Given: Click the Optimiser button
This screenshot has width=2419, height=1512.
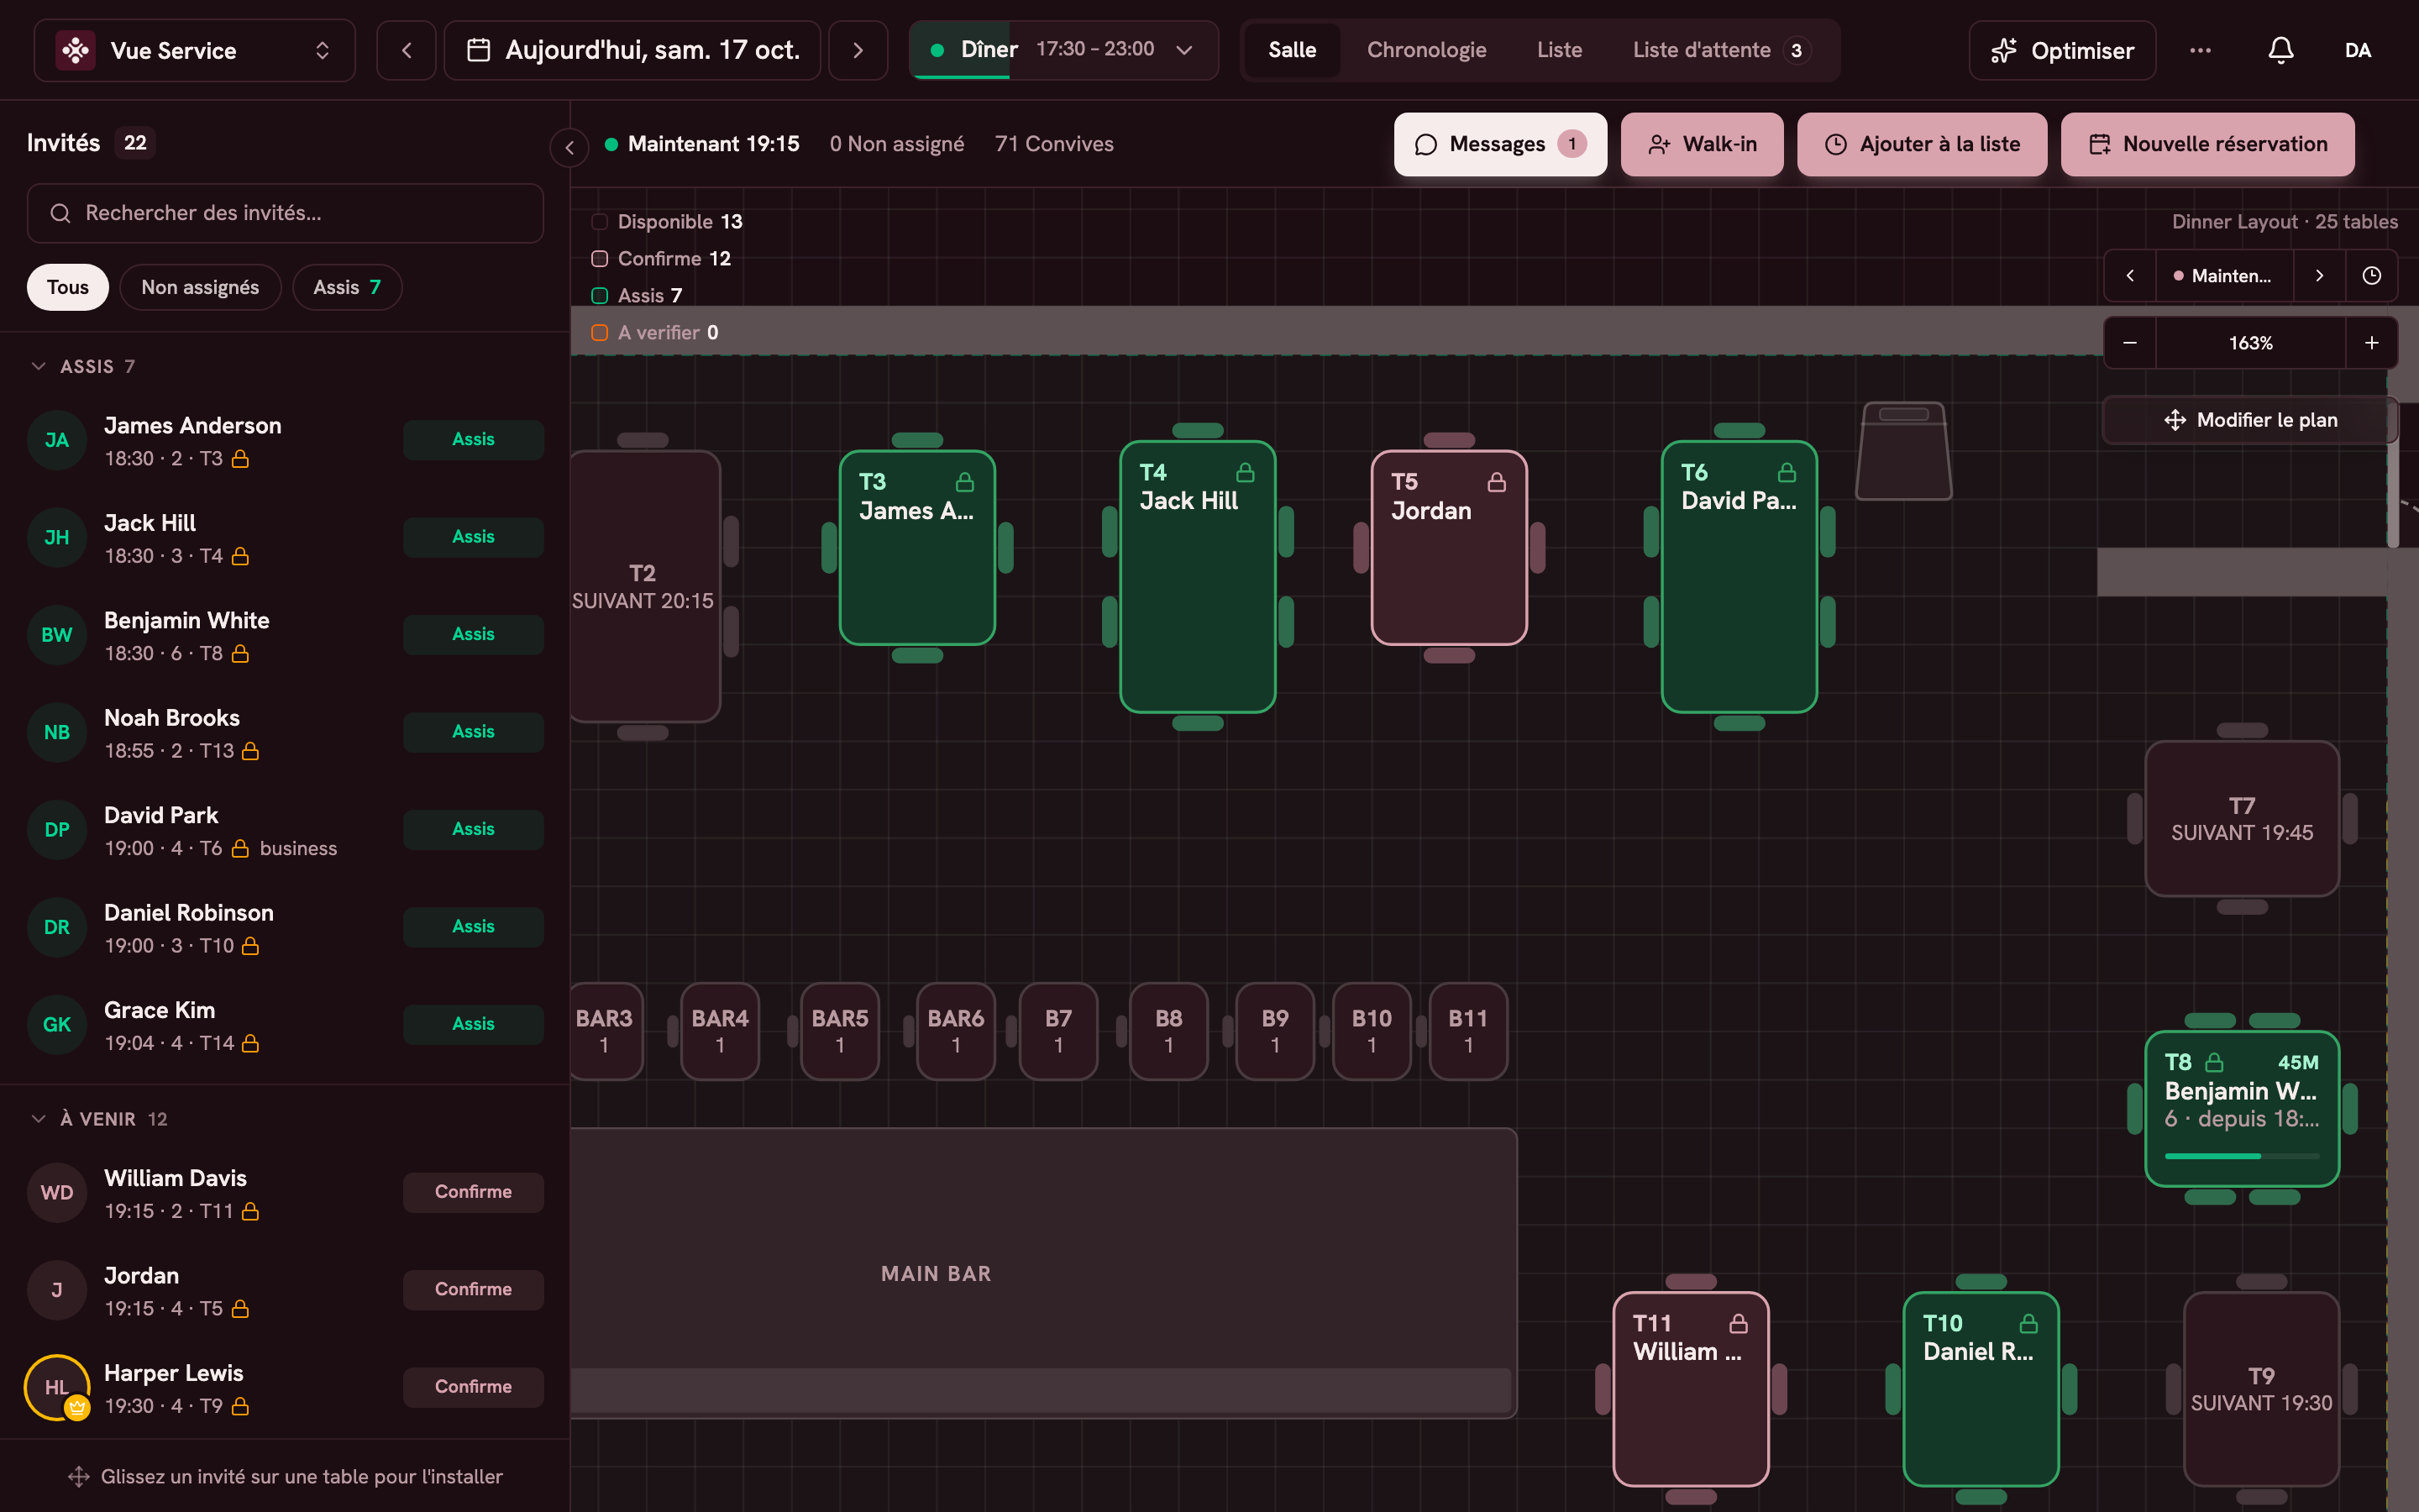Looking at the screenshot, I should [2062, 50].
